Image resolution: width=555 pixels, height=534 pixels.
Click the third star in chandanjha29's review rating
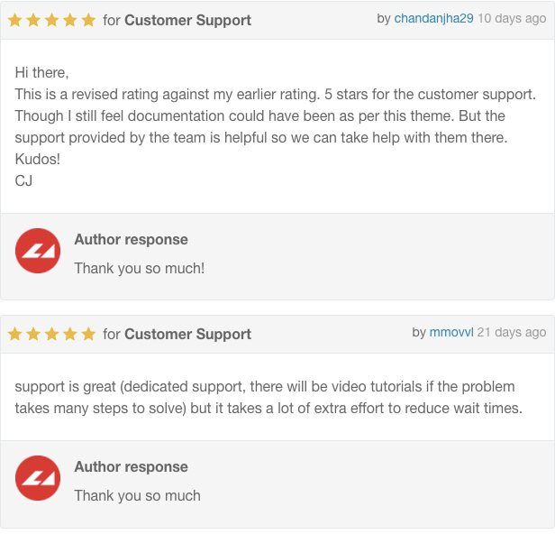click(x=51, y=20)
